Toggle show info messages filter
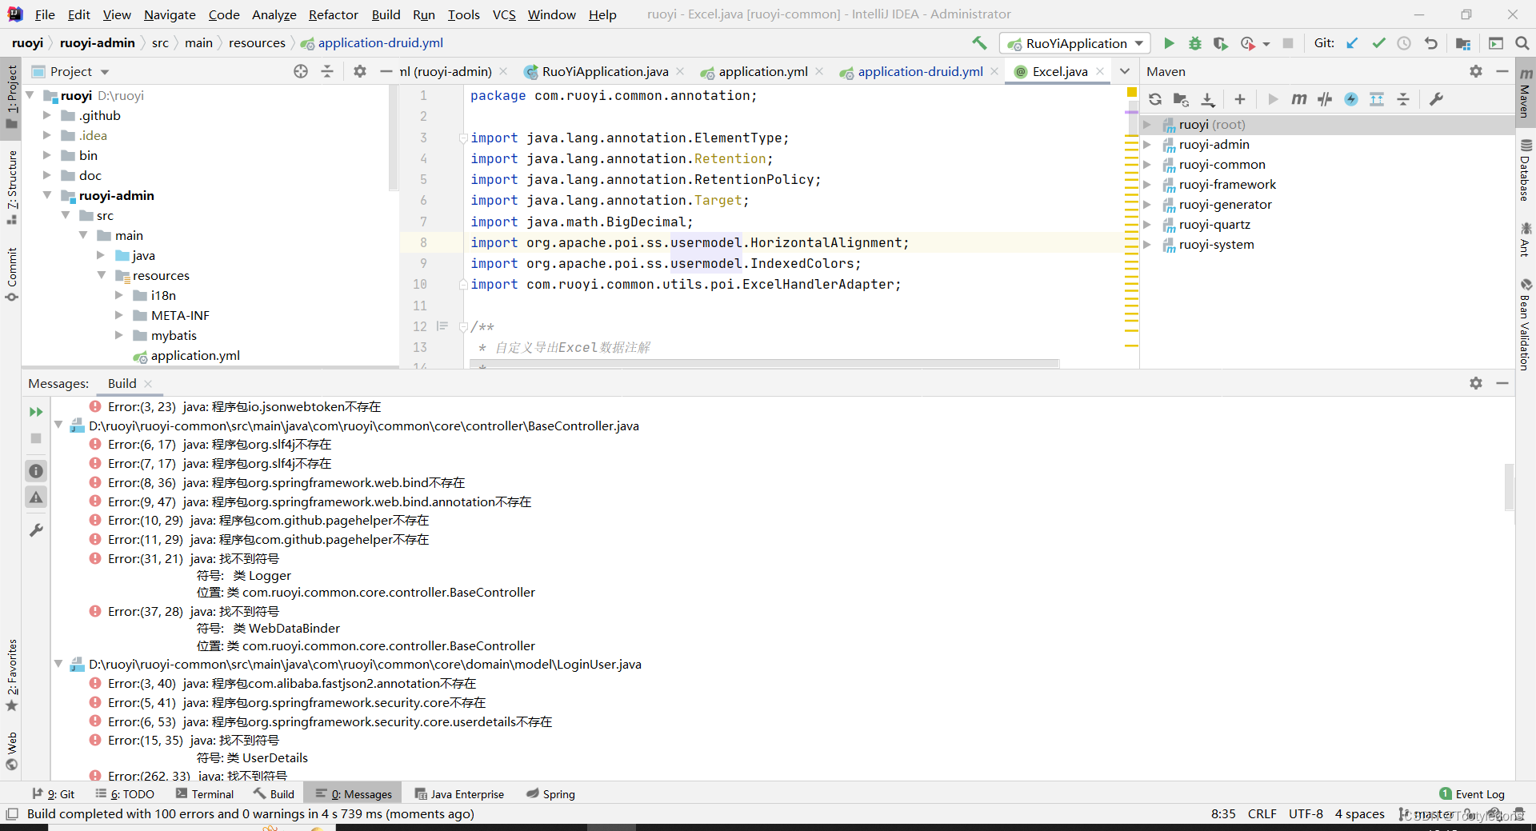 point(36,471)
